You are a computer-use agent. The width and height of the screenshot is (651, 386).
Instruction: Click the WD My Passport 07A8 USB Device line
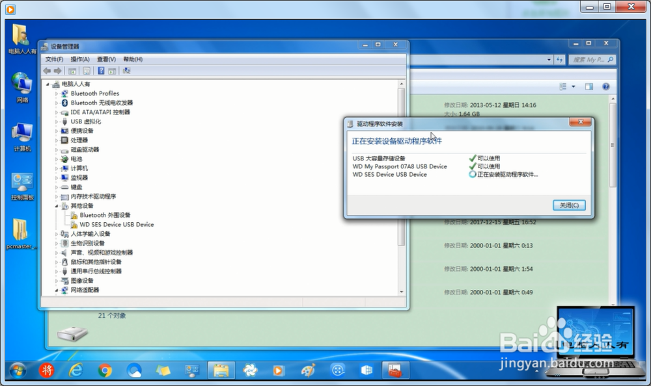point(400,166)
